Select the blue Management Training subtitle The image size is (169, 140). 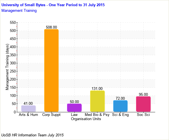19,11
